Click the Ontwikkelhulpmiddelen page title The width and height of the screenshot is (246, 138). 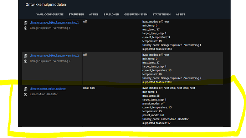(x=46, y=5)
